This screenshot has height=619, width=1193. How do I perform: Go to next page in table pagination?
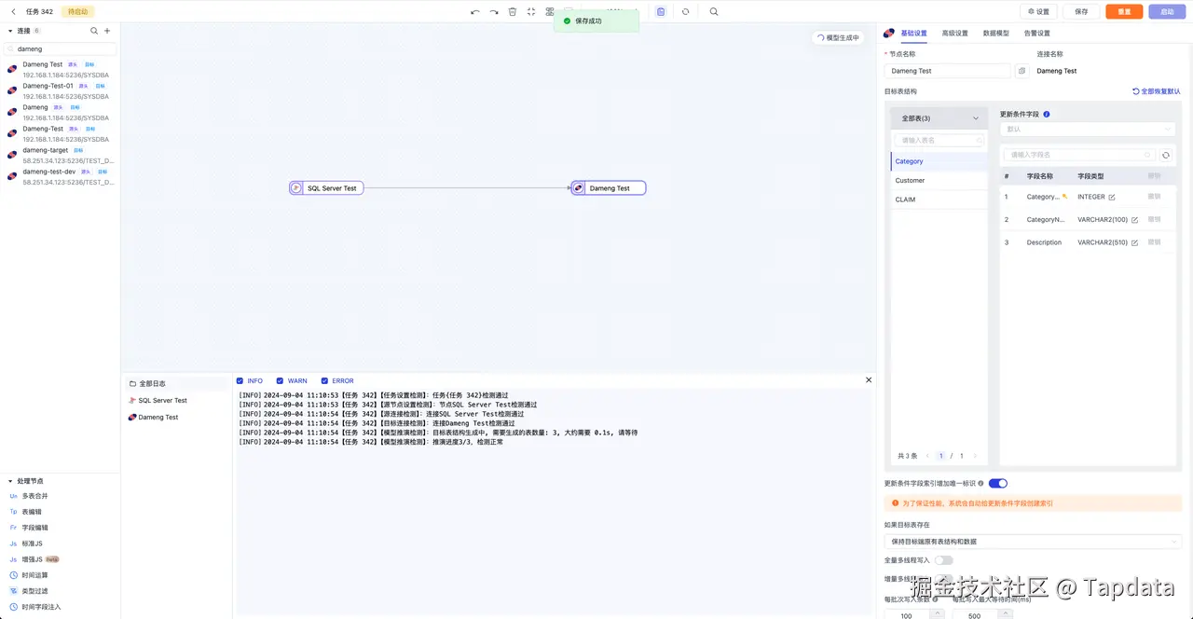975,456
